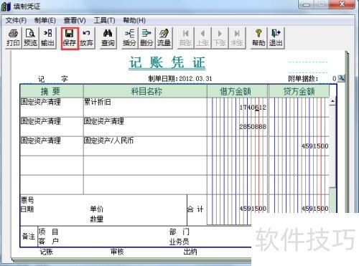
Task: Open the 文件(F) menu
Action: [16, 21]
